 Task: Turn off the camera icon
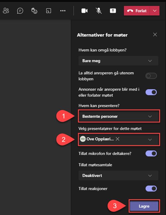85,11
